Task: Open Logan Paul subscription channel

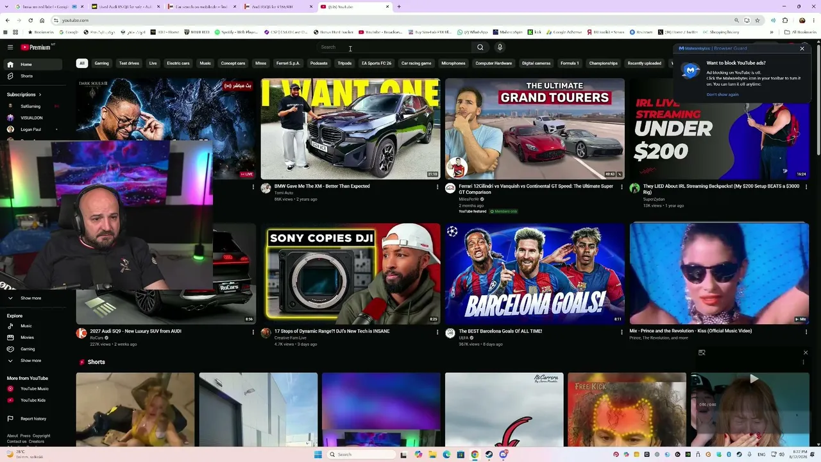Action: (x=34, y=130)
